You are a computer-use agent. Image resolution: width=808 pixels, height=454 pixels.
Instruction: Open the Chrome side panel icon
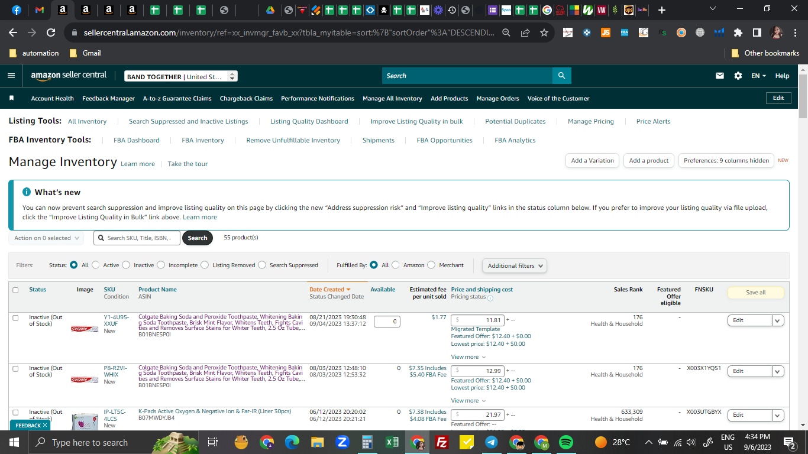757,33
